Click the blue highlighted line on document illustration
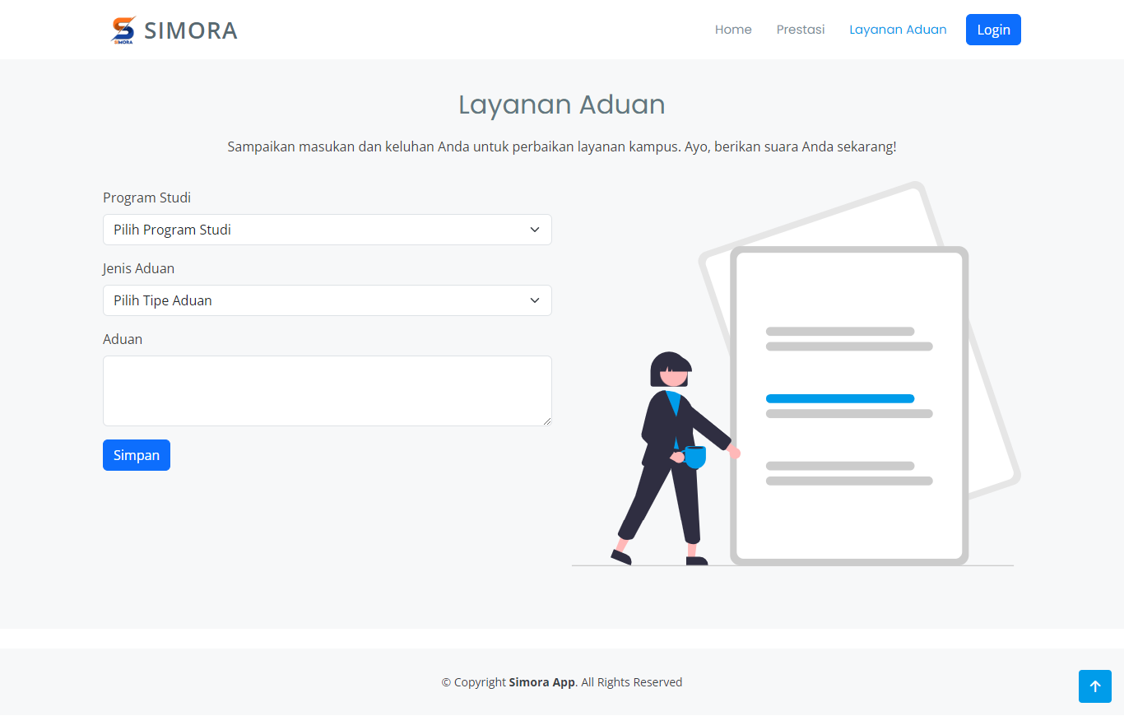Image resolution: width=1124 pixels, height=716 pixels. (839, 398)
